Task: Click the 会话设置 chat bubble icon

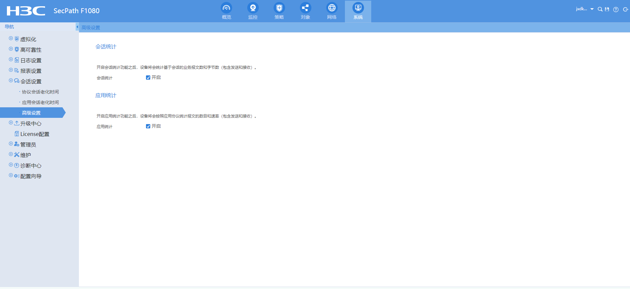Action: click(x=17, y=81)
